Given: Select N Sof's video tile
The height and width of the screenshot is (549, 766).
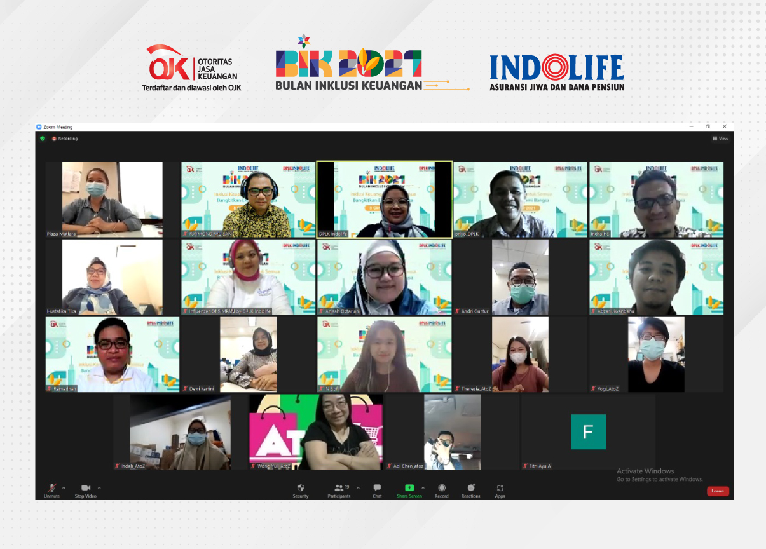Looking at the screenshot, I should point(385,355).
